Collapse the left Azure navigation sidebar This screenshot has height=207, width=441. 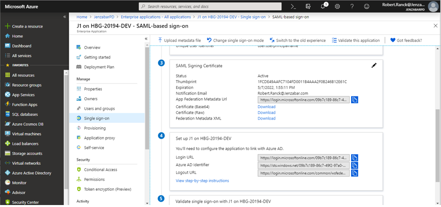point(65,17)
